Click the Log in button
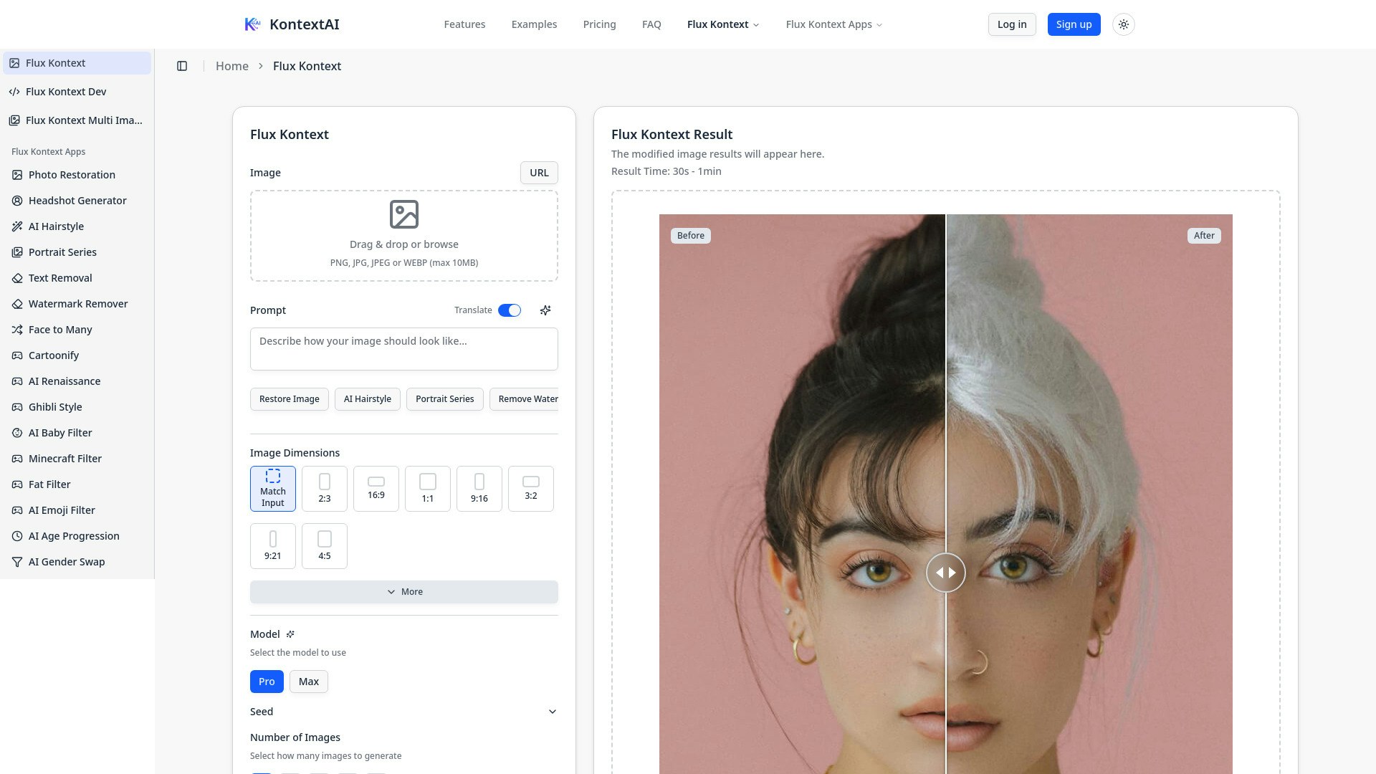 1012,24
